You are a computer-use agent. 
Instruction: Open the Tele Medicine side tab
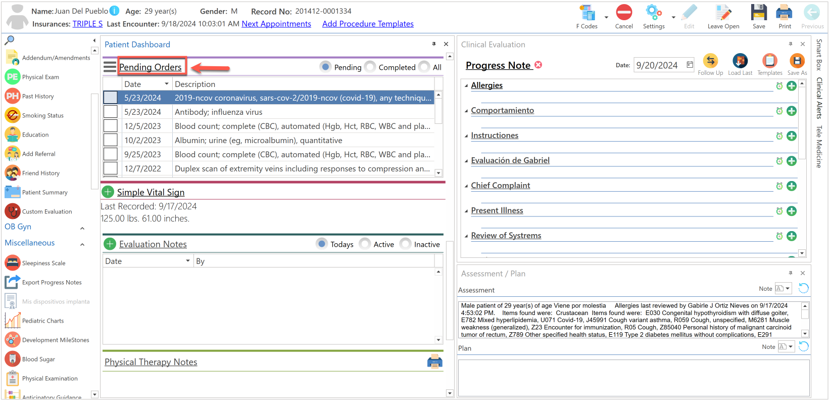point(819,147)
